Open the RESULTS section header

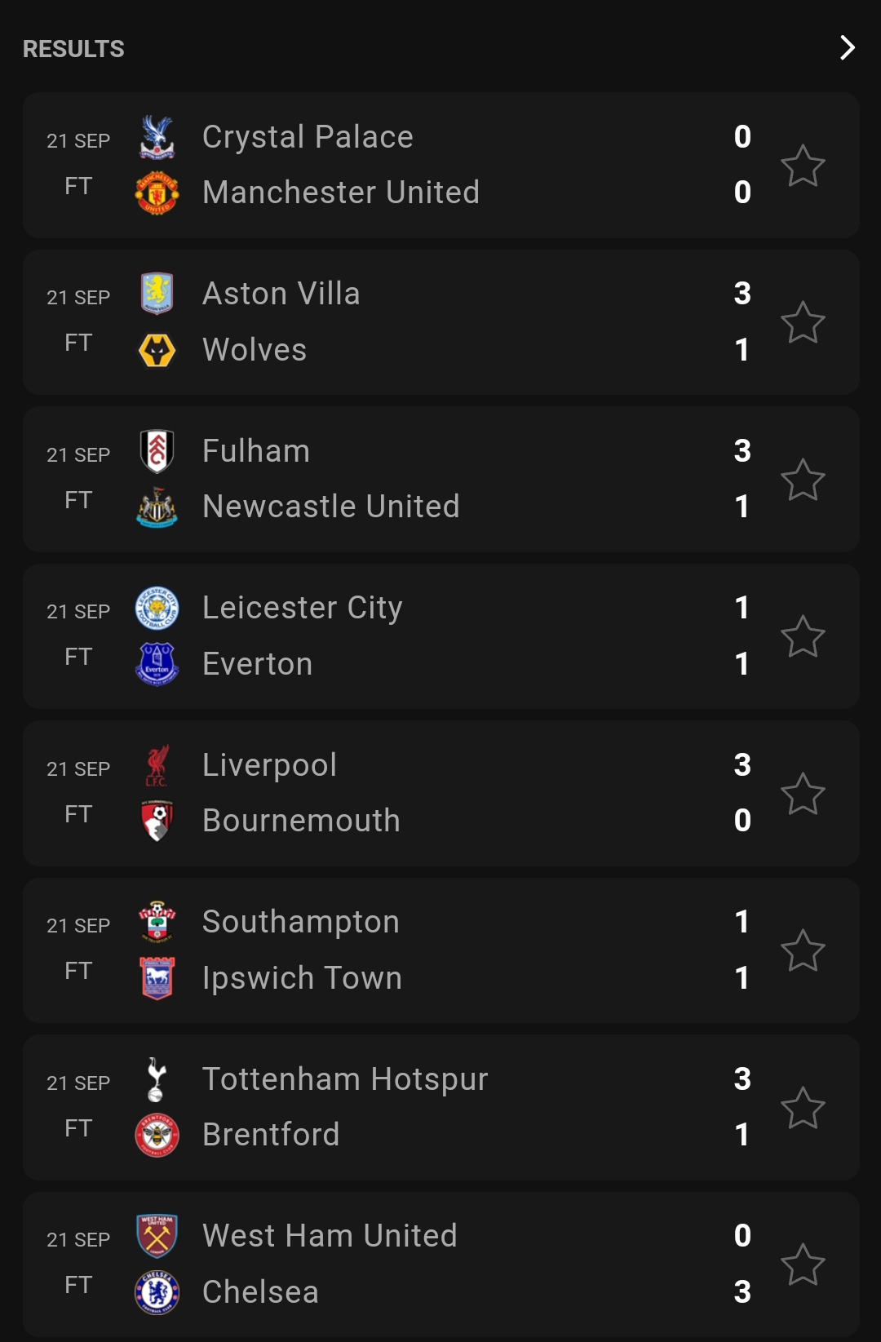pos(73,49)
